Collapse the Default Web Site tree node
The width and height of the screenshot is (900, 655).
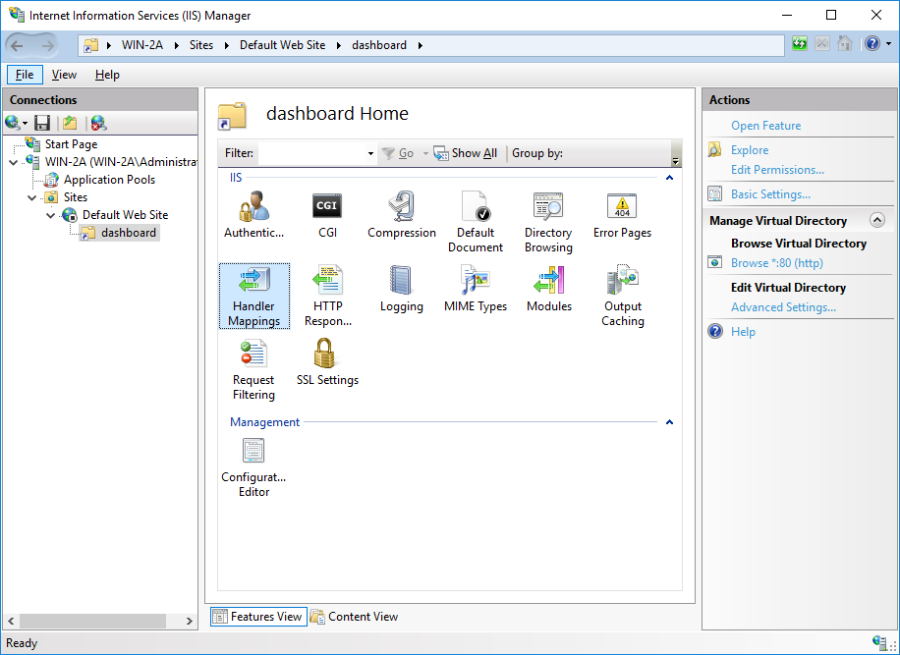coord(51,215)
